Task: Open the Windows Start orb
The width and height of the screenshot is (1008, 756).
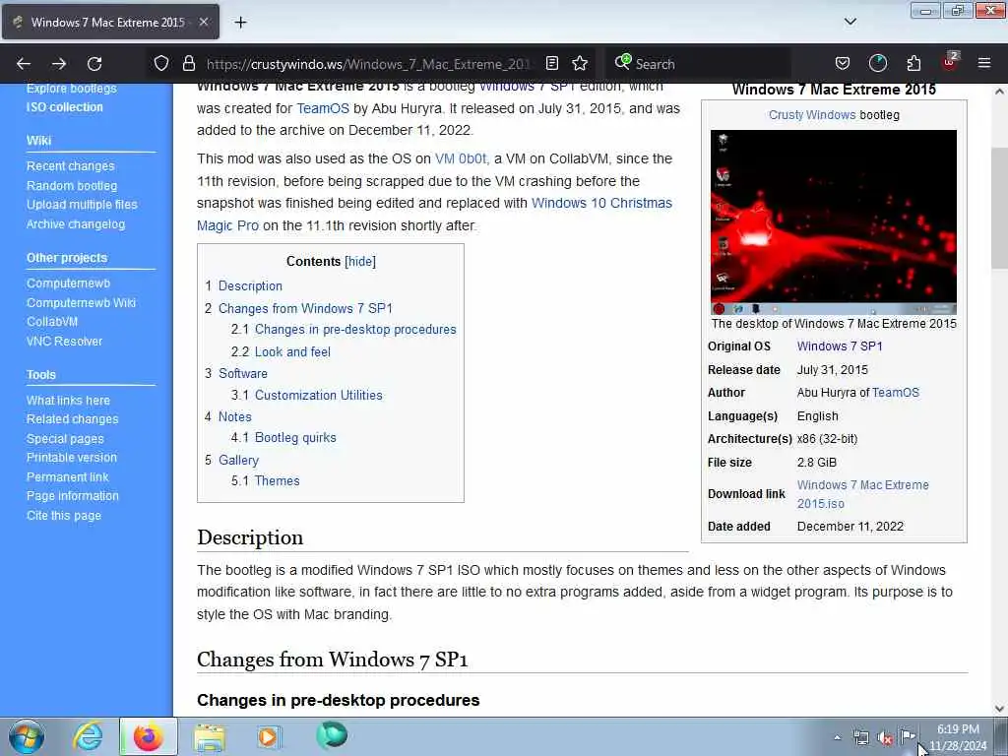Action: pos(27,736)
